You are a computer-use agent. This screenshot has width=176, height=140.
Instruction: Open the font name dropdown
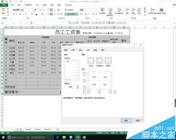[x=33, y=10]
